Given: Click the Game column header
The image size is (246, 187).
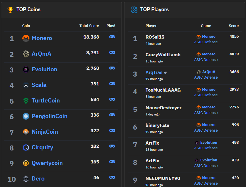Looking at the screenshot, I should [x=206, y=26].
